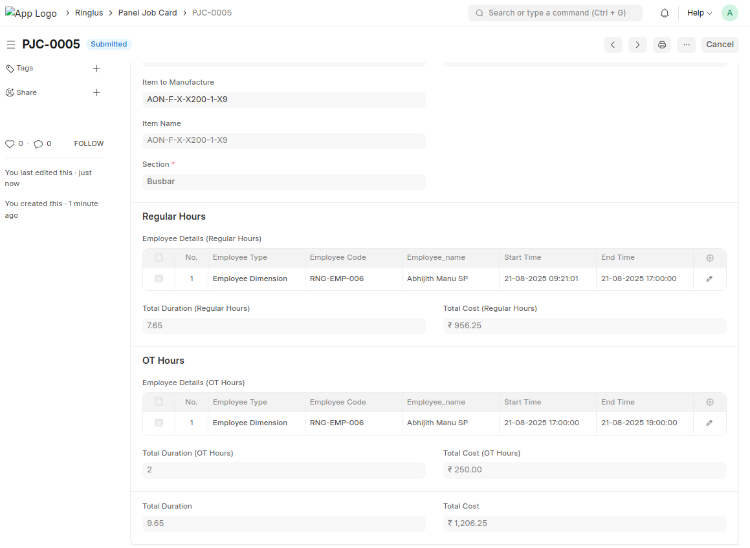Click the plus icon beside Share
This screenshot has height=548, width=750.
96,93
